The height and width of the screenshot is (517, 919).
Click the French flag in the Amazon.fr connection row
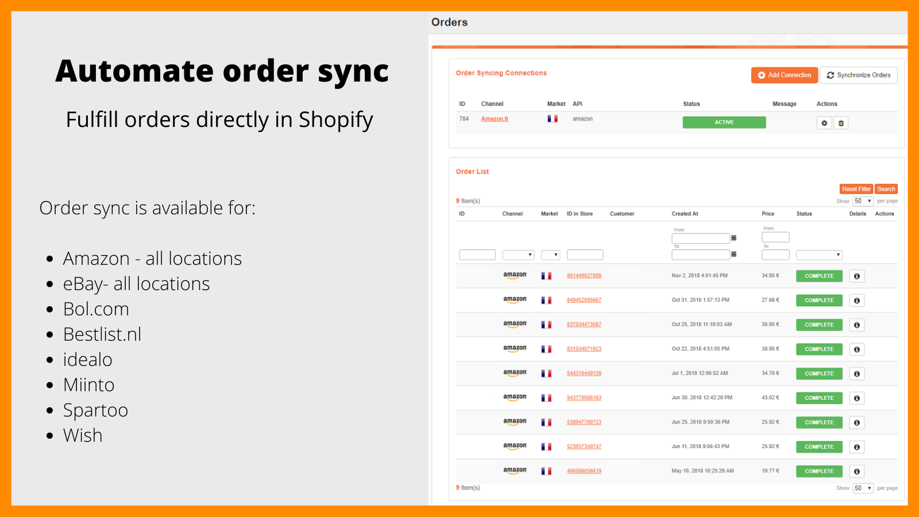553,119
